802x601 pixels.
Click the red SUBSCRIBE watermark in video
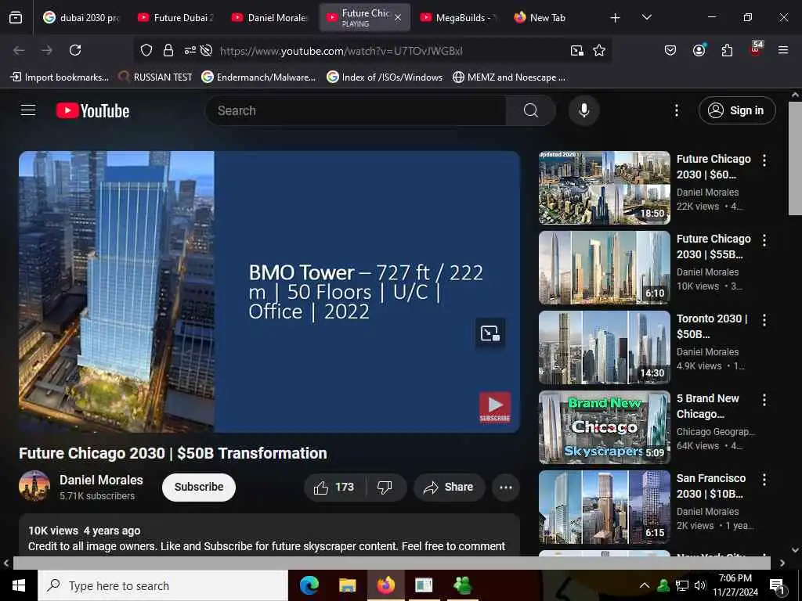pyautogui.click(x=495, y=407)
